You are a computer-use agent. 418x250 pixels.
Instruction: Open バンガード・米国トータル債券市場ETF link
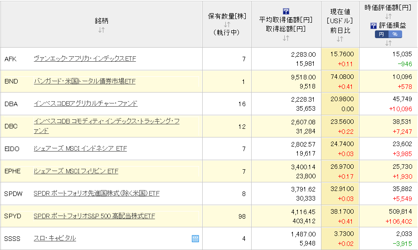[x=84, y=81]
